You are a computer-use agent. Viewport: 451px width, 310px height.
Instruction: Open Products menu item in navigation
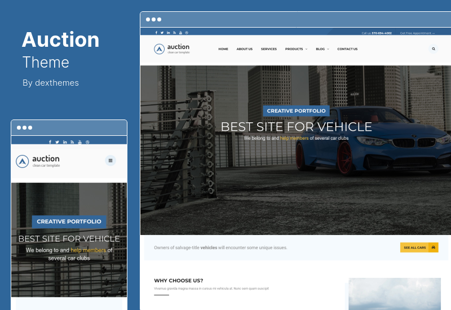point(294,49)
